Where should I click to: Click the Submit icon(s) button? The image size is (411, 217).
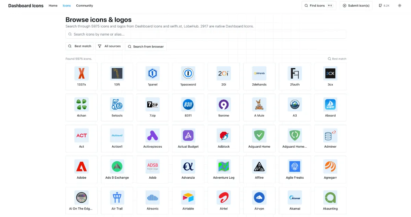pyautogui.click(x=356, y=5)
